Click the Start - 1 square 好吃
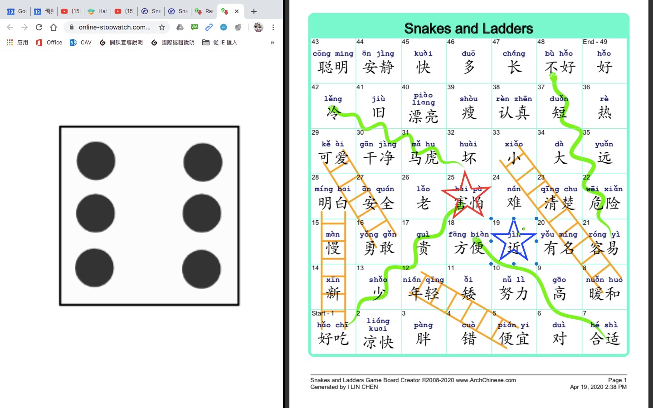The image size is (653, 408). coord(333,332)
